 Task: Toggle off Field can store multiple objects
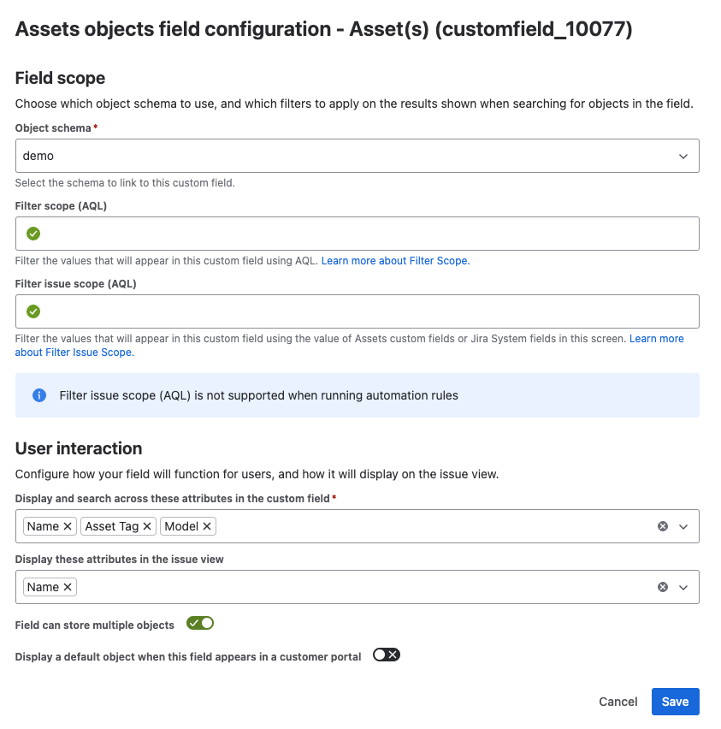pos(200,624)
